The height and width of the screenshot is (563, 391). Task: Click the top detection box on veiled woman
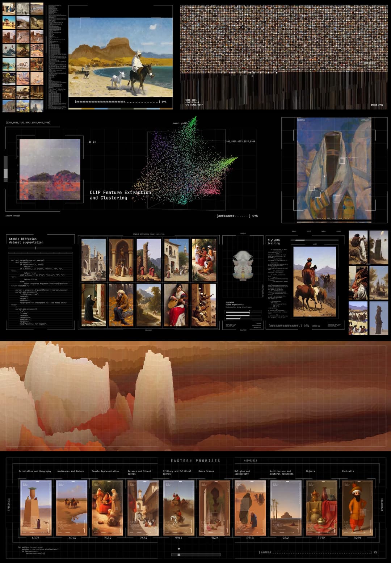(342, 161)
